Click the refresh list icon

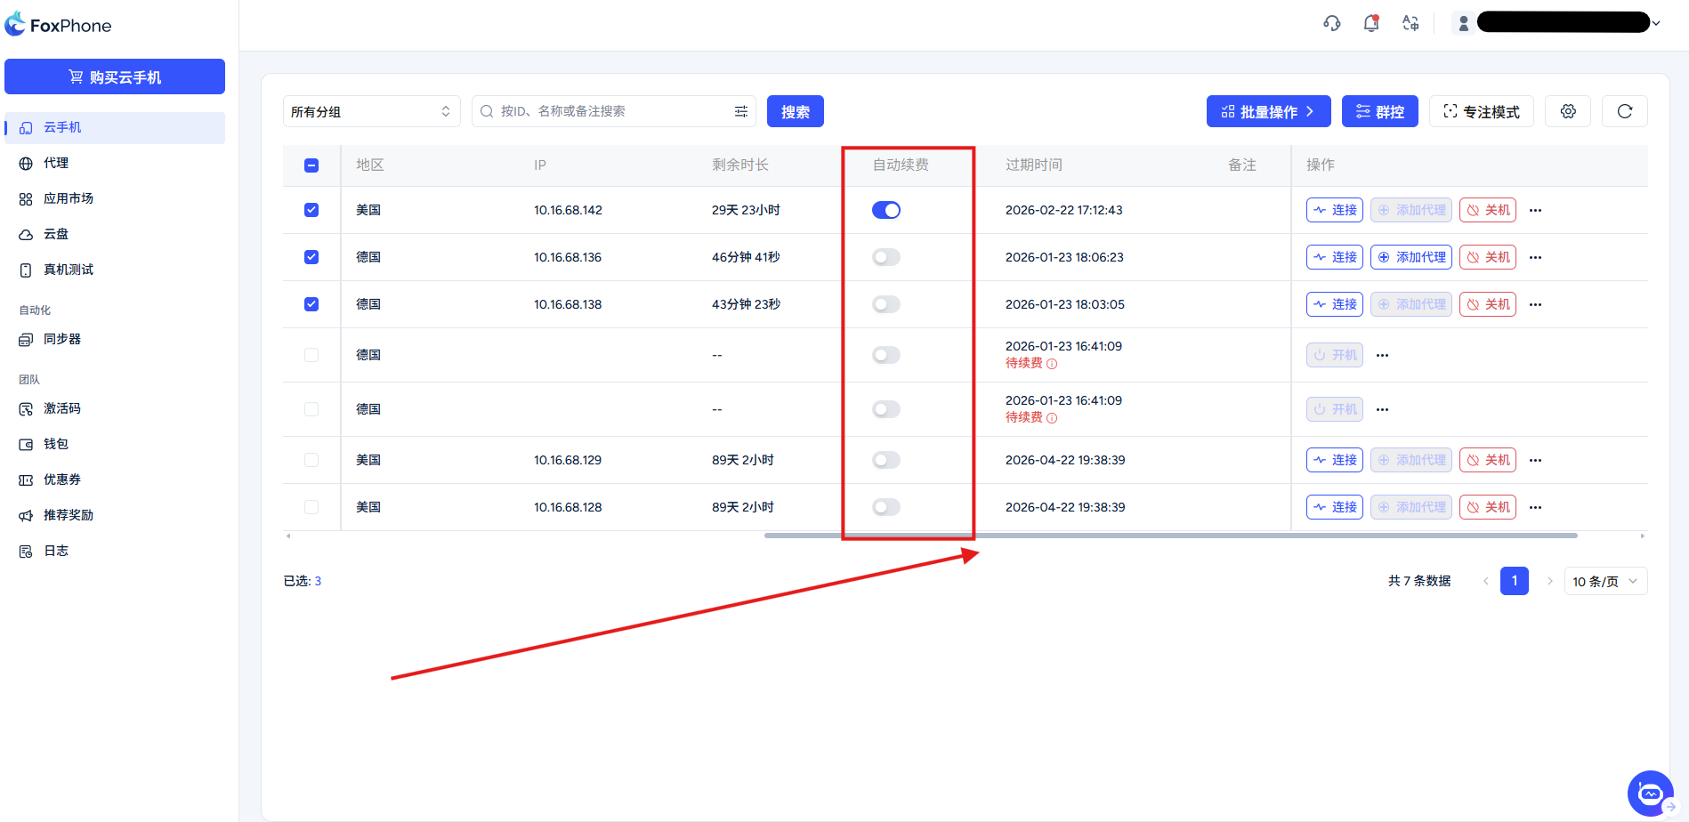[1624, 111]
